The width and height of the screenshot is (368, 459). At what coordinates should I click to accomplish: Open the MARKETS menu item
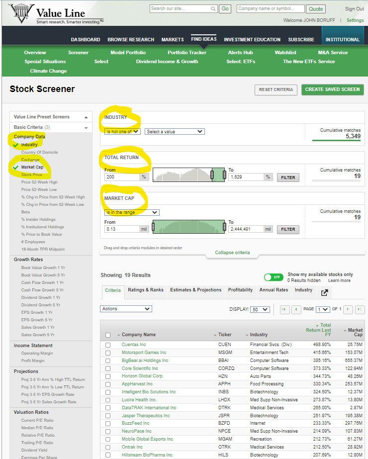tap(173, 40)
